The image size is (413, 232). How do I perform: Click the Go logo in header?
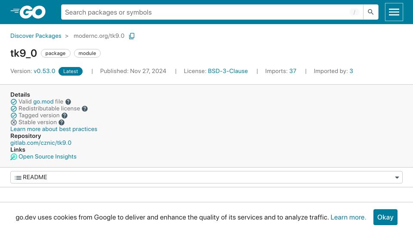28,12
